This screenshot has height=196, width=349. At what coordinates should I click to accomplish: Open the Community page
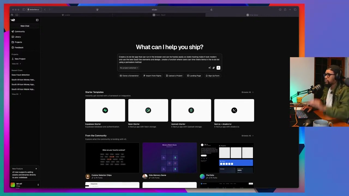20,32
